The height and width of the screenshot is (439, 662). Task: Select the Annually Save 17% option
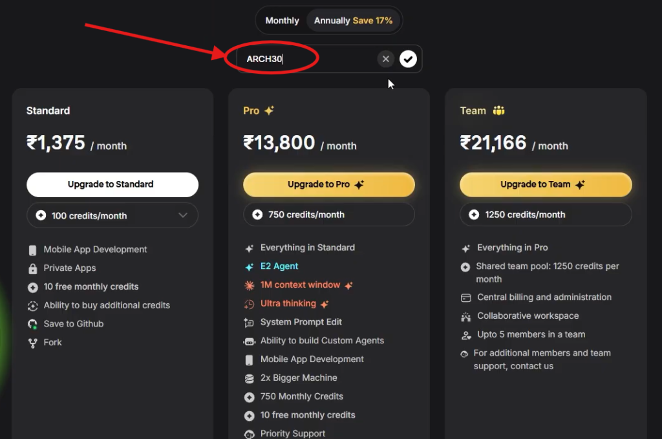[x=354, y=20]
